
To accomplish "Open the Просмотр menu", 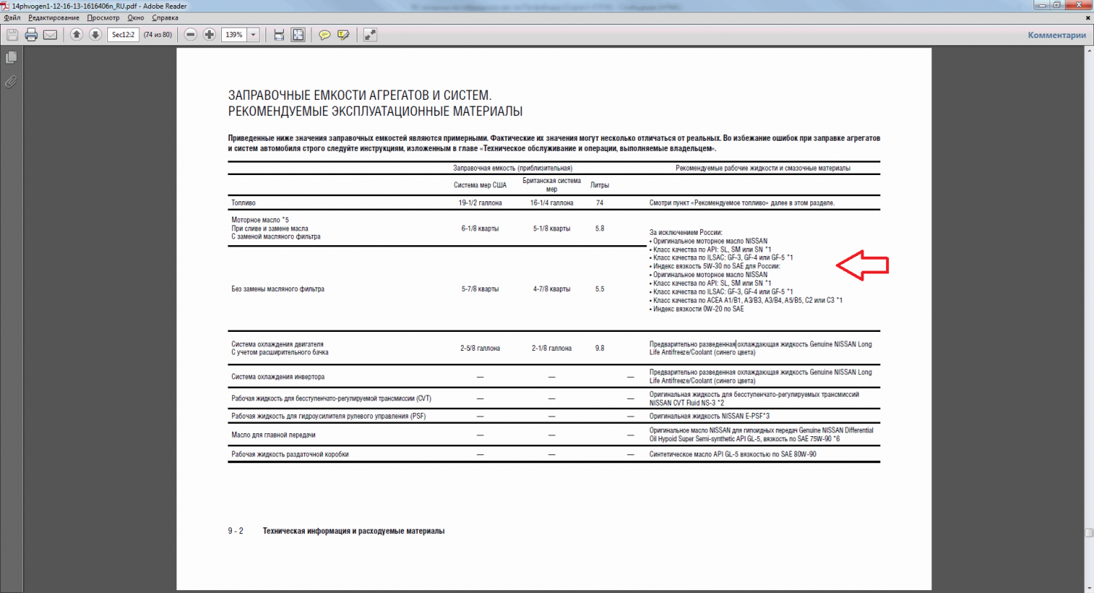I will pyautogui.click(x=103, y=18).
